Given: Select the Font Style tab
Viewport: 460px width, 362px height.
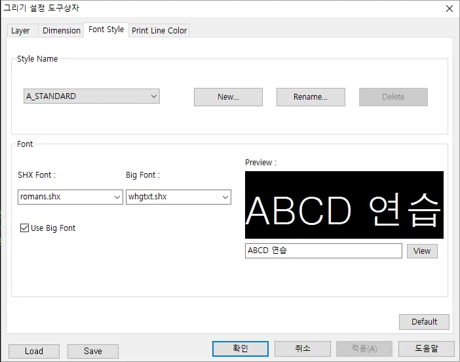Looking at the screenshot, I should tap(106, 30).
